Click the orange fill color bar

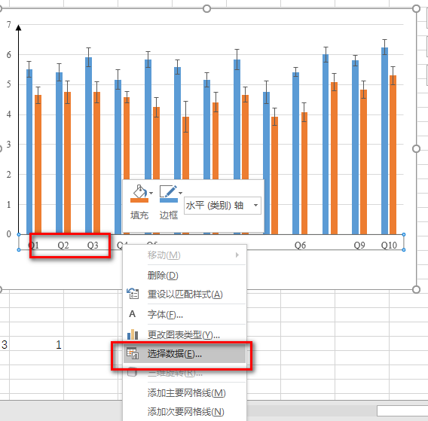[x=139, y=200]
